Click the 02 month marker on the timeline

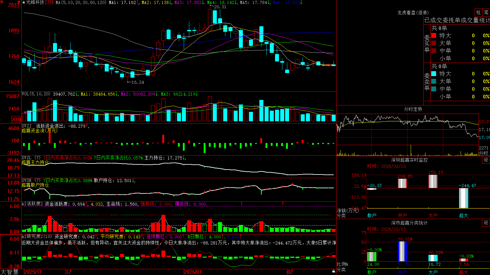coord(290,272)
